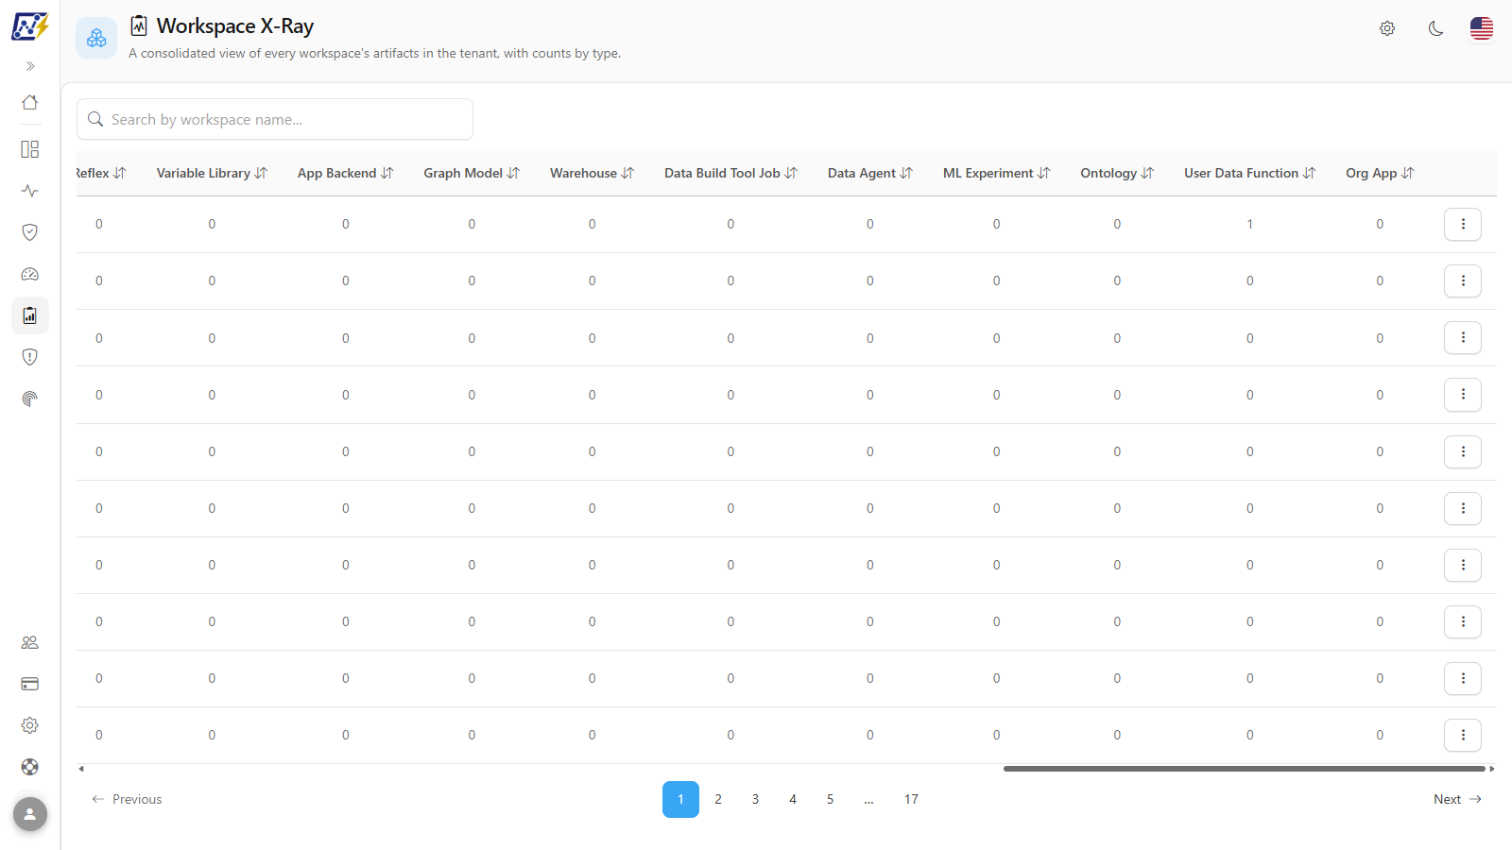Sort by Graph Model column
The image size is (1512, 850).
[x=472, y=173]
